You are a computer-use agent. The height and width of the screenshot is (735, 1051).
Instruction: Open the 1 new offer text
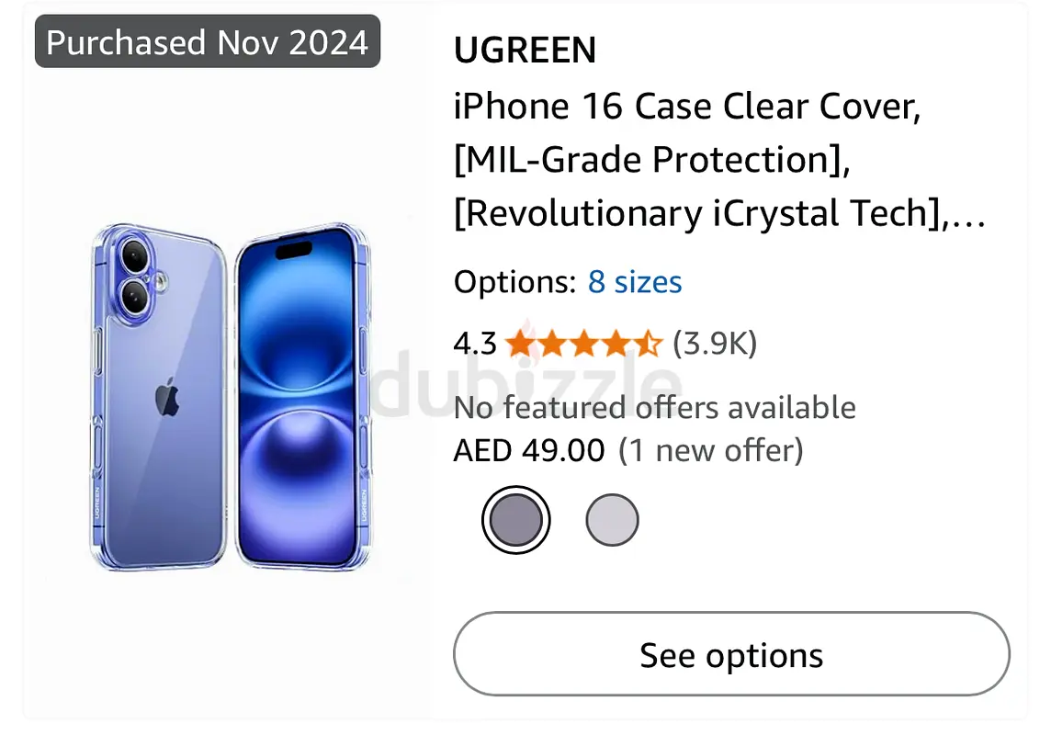(710, 450)
